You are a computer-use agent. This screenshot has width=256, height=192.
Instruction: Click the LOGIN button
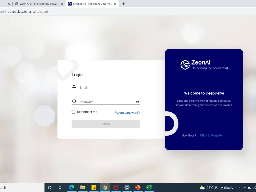coord(106,124)
